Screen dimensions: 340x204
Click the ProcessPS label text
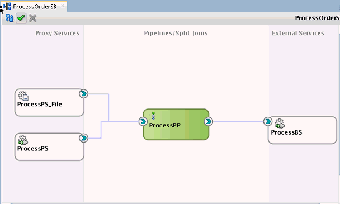coord(33,149)
